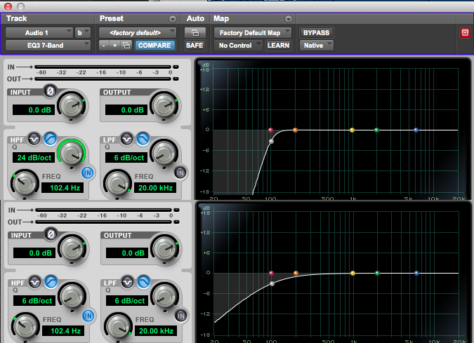Screen dimensions: 474x343
Task: Select the low-pass shape icon in the top LPF
Action: [143, 138]
